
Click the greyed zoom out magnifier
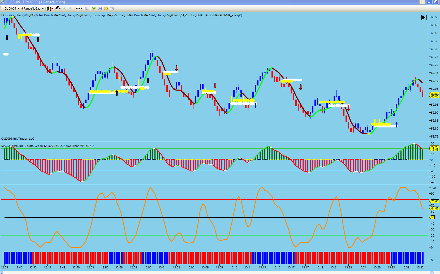pos(71,8)
